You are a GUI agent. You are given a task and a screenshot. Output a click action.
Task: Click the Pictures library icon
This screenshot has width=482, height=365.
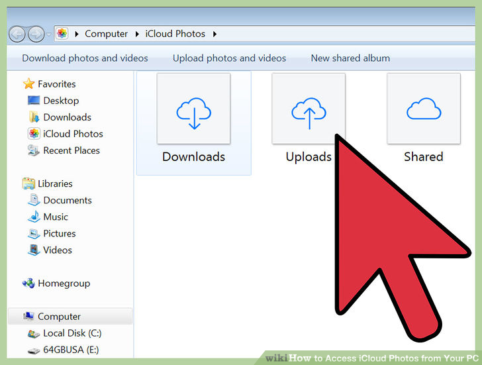tap(34, 233)
